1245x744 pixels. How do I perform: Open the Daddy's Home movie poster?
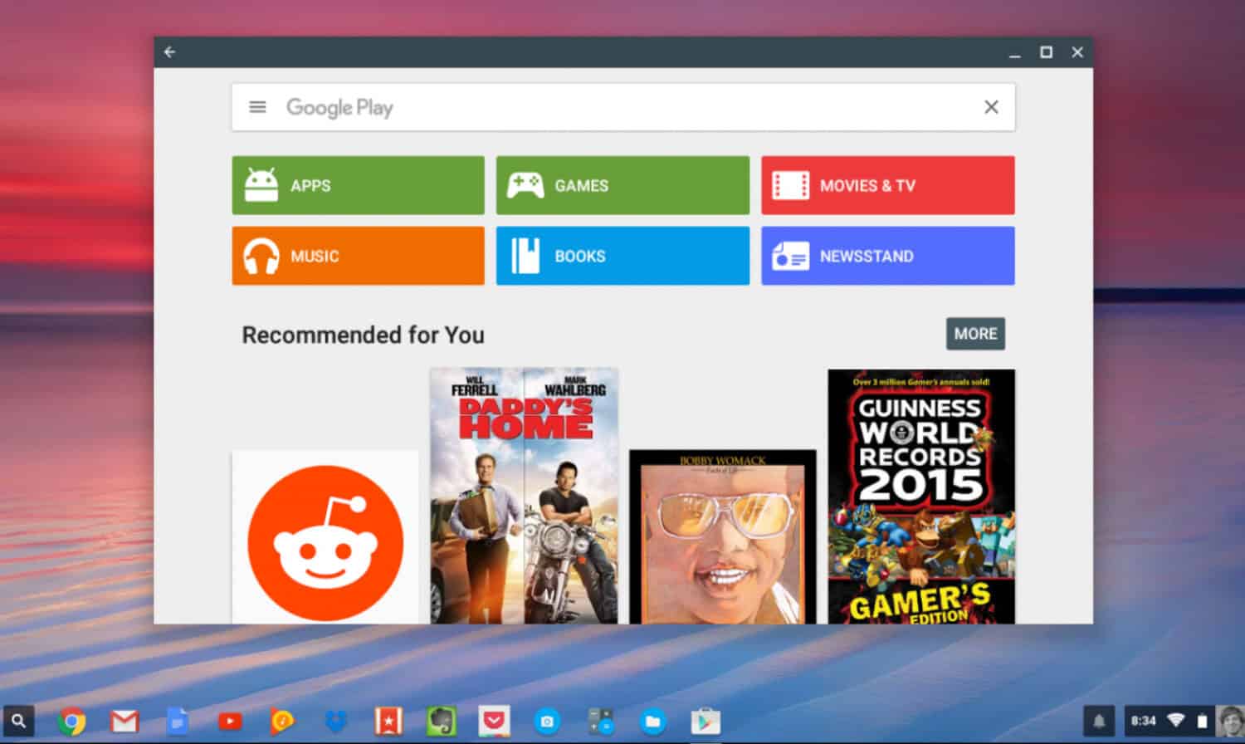pos(524,496)
